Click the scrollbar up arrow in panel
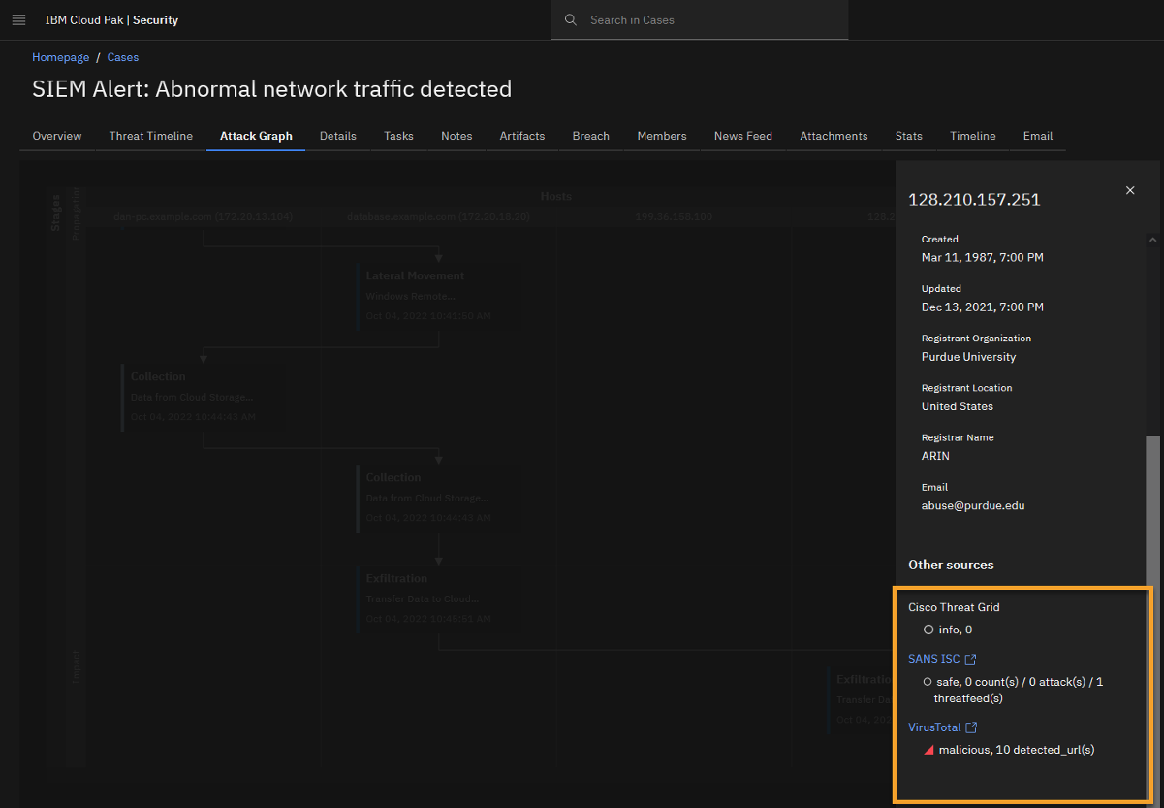 click(1153, 239)
